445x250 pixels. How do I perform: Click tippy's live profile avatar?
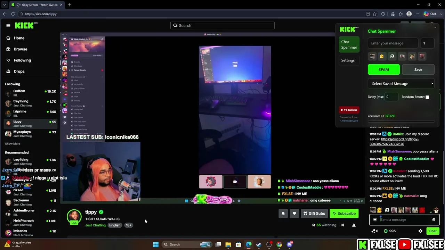click(74, 217)
